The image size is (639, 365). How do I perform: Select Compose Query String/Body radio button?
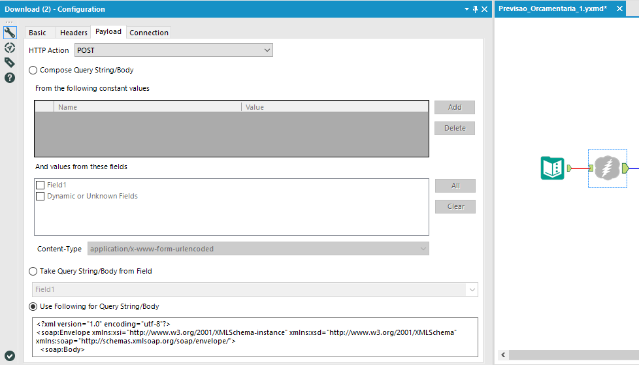tap(33, 70)
